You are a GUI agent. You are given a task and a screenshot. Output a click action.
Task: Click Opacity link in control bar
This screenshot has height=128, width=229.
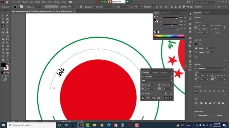[x=64, y=7]
